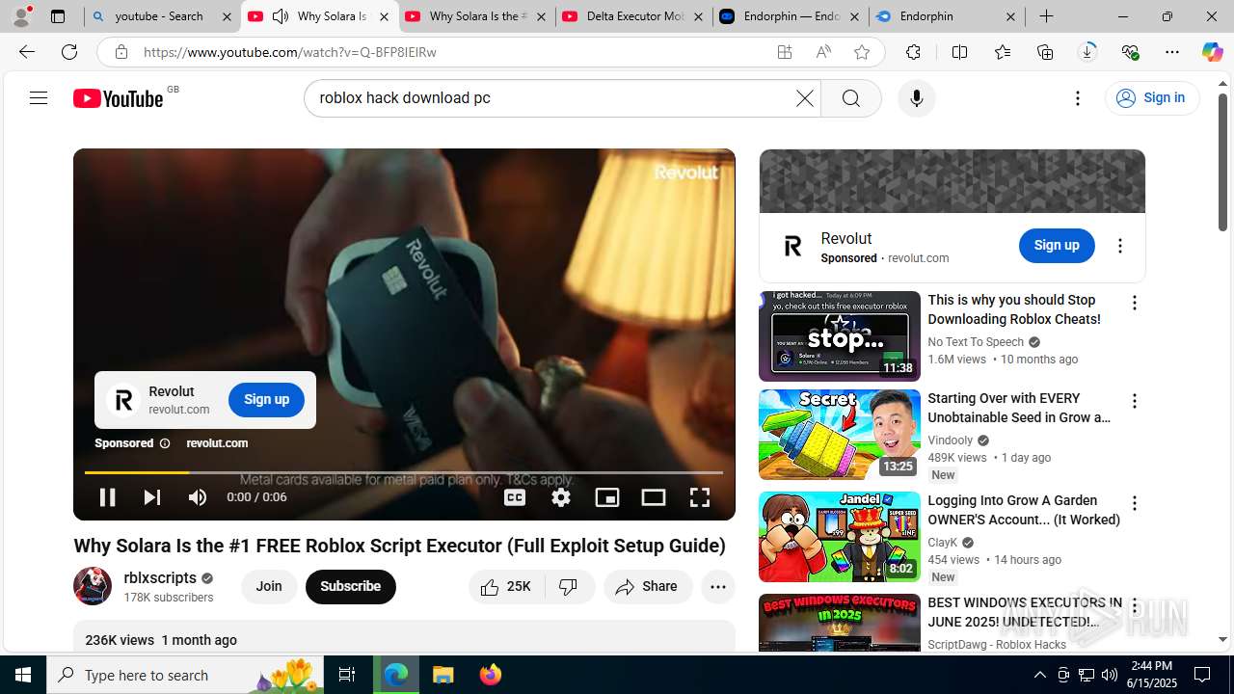Open options for ClayK video
The height and width of the screenshot is (694, 1234).
point(1135,503)
